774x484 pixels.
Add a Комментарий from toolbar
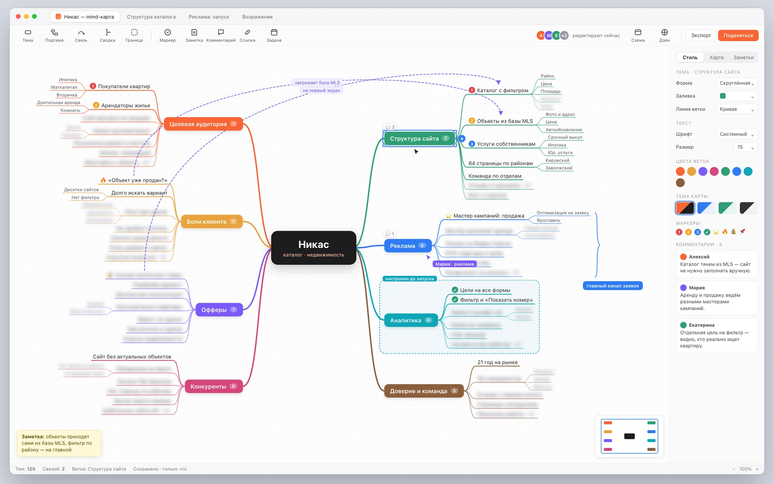[x=221, y=35]
